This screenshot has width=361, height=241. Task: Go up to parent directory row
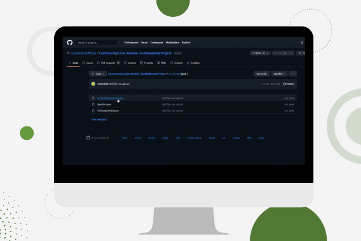pyautogui.click(x=193, y=92)
